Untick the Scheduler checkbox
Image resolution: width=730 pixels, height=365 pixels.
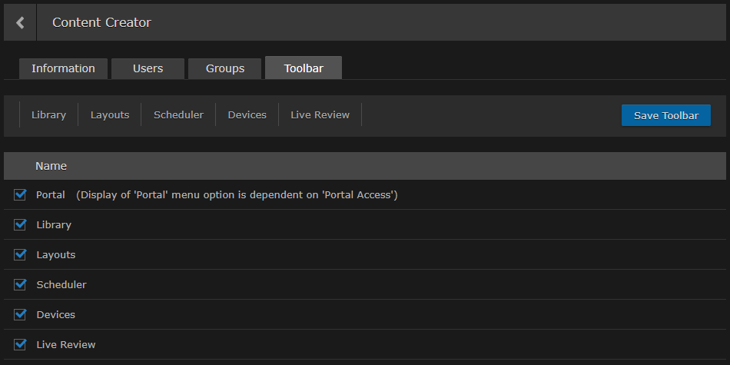[20, 285]
